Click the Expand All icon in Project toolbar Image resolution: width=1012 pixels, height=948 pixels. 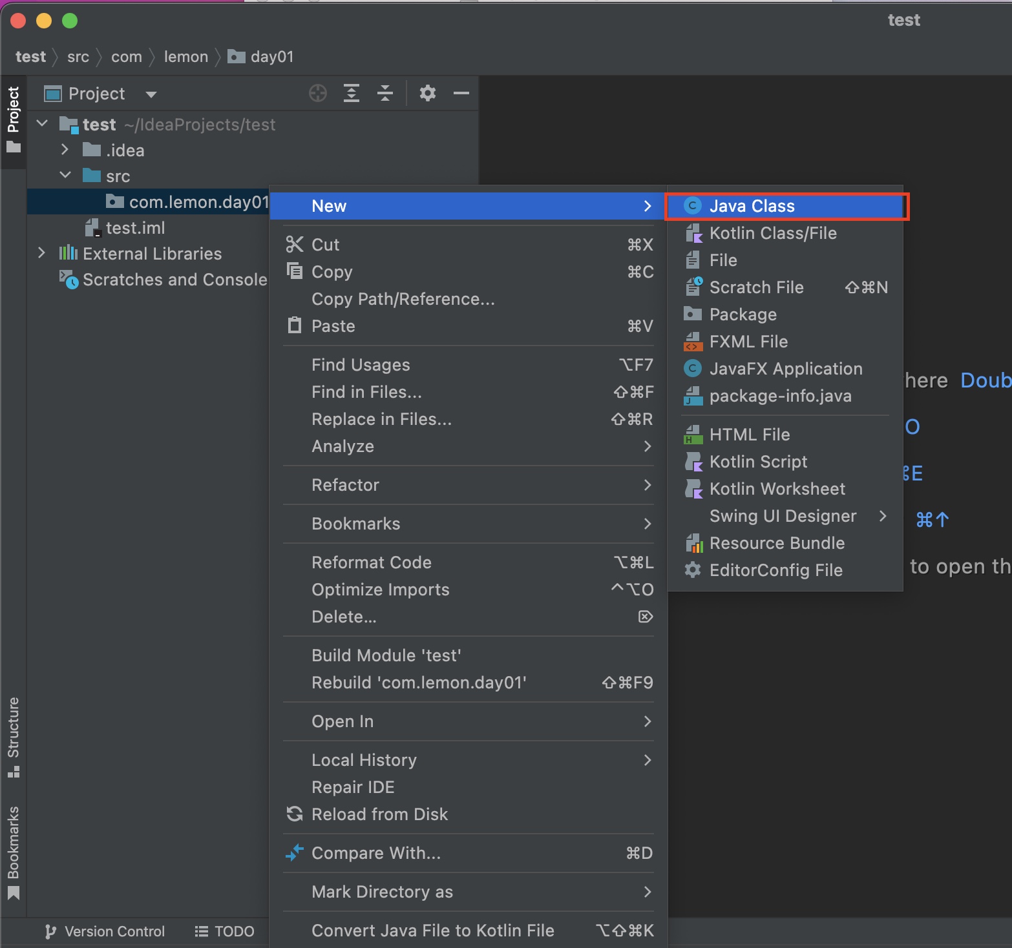coord(352,94)
